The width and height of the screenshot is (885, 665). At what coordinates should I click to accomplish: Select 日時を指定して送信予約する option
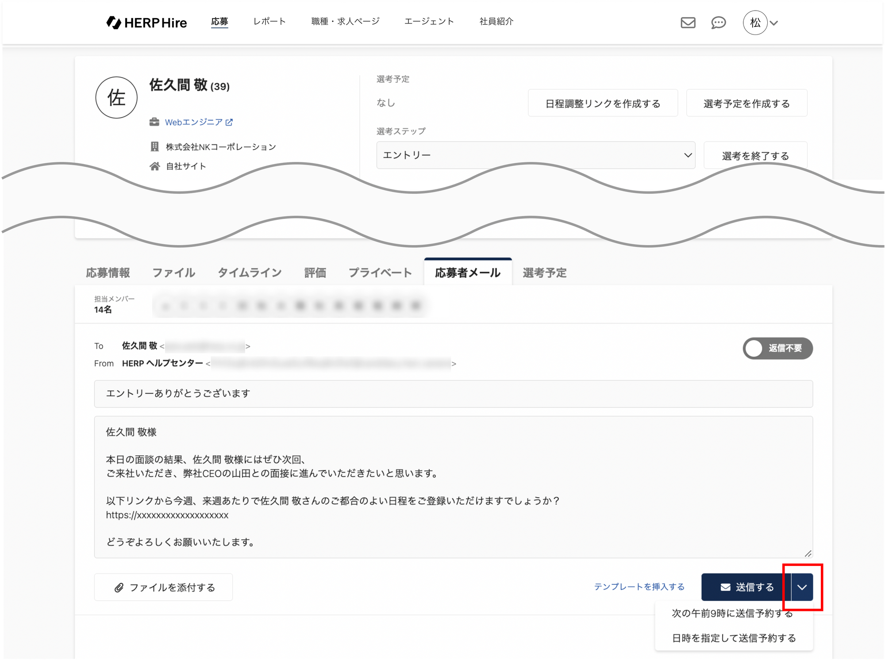pos(734,638)
